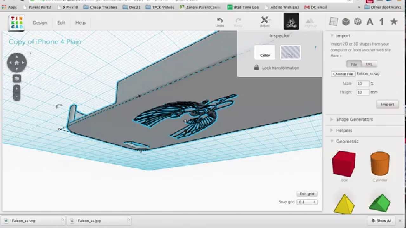Open Parent Portal bookmark
The height and width of the screenshot is (228, 406).
36,7
